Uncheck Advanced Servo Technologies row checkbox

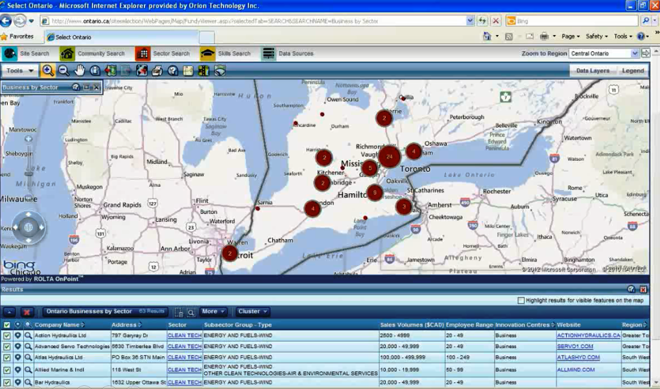click(6, 346)
